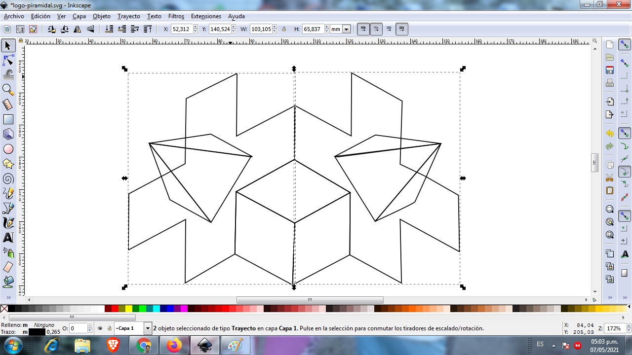Screen dimensions: 632x355
Task: Select the Measure ruler tool
Action: [8, 105]
